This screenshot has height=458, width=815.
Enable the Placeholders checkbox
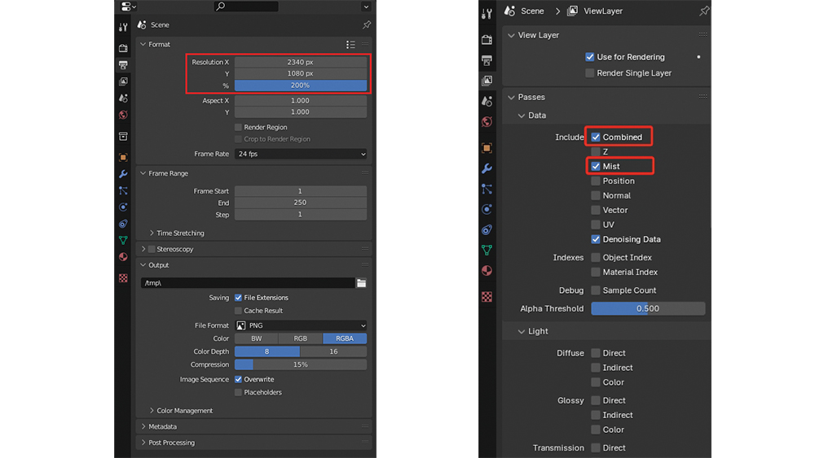pyautogui.click(x=238, y=392)
